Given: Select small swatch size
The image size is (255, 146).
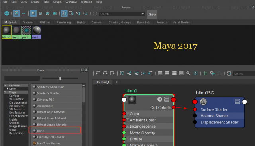Looking at the screenshot, I should [x=33, y=13].
